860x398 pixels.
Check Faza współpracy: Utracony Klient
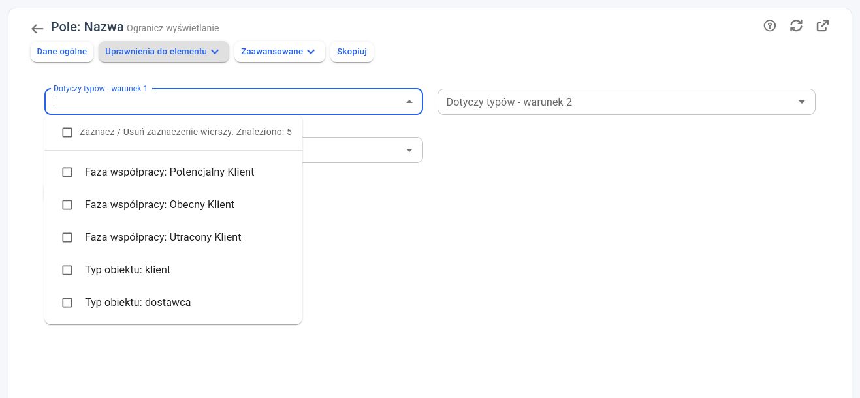coord(67,237)
